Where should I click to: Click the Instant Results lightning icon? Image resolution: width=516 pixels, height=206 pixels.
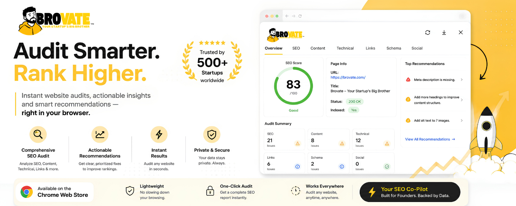[x=159, y=135]
